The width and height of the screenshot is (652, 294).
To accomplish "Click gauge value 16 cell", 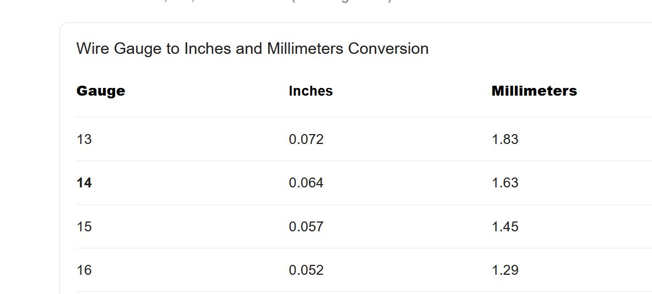I will point(84,270).
